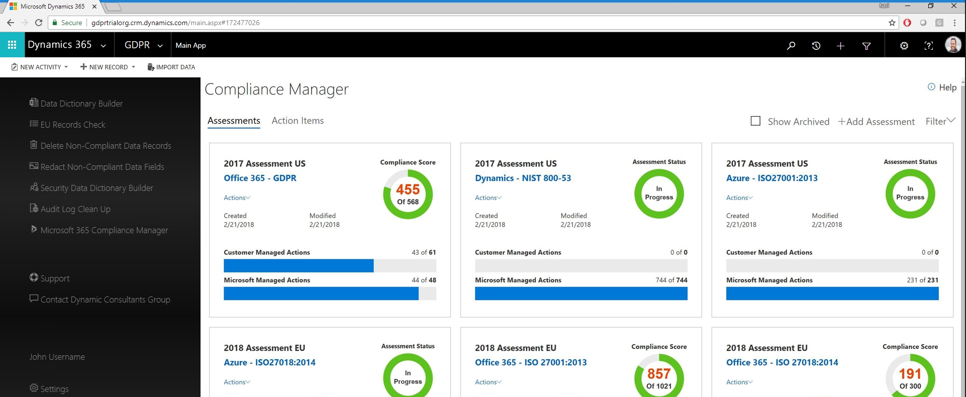Expand the Dynamics 365 dropdown chevron
The height and width of the screenshot is (397, 966).
tap(103, 46)
